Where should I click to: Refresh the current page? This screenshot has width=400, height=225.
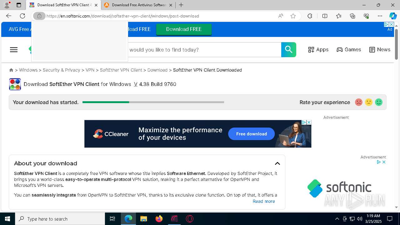(22, 16)
